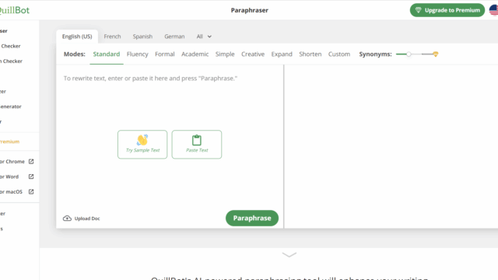Click the diamond icon in Upgrade to Premium
The width and height of the screenshot is (498, 280).
coord(419,10)
